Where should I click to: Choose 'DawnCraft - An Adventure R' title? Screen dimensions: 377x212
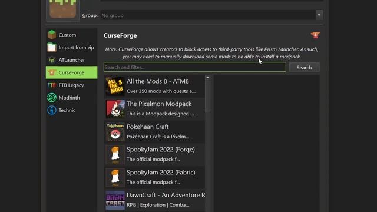[166, 195]
